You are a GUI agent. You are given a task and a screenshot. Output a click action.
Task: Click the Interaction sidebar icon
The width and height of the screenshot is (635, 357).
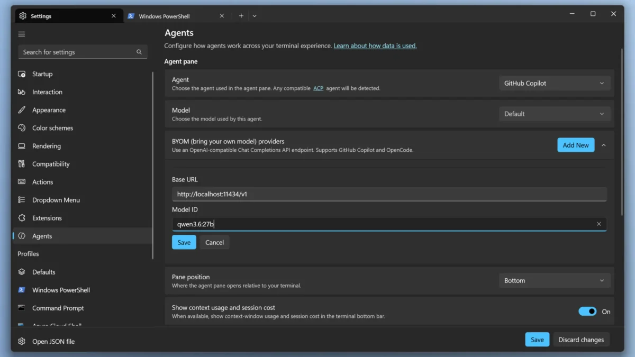22,92
